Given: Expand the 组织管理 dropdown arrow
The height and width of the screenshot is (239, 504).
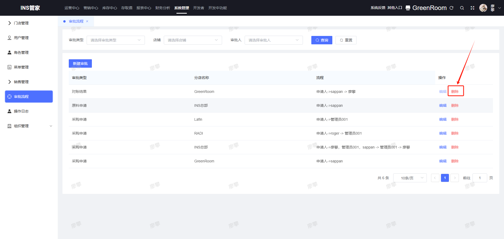Looking at the screenshot, I should point(51,126).
